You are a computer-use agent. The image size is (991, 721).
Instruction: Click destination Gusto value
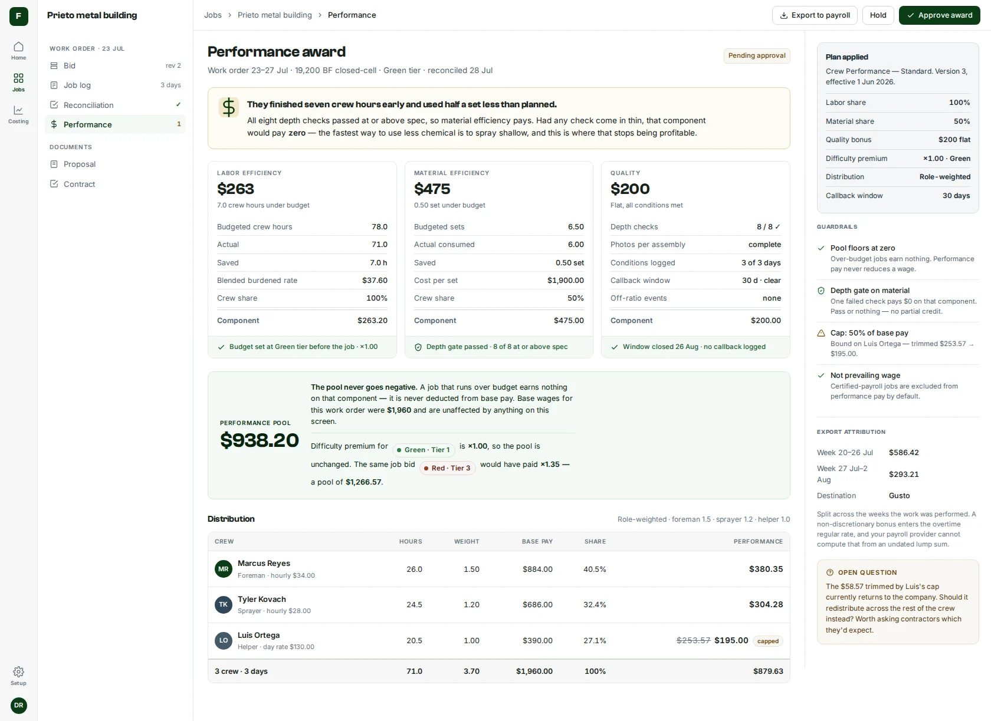pyautogui.click(x=899, y=496)
